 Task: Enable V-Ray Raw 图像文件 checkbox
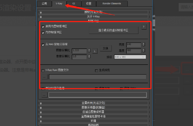[x=43, y=71]
